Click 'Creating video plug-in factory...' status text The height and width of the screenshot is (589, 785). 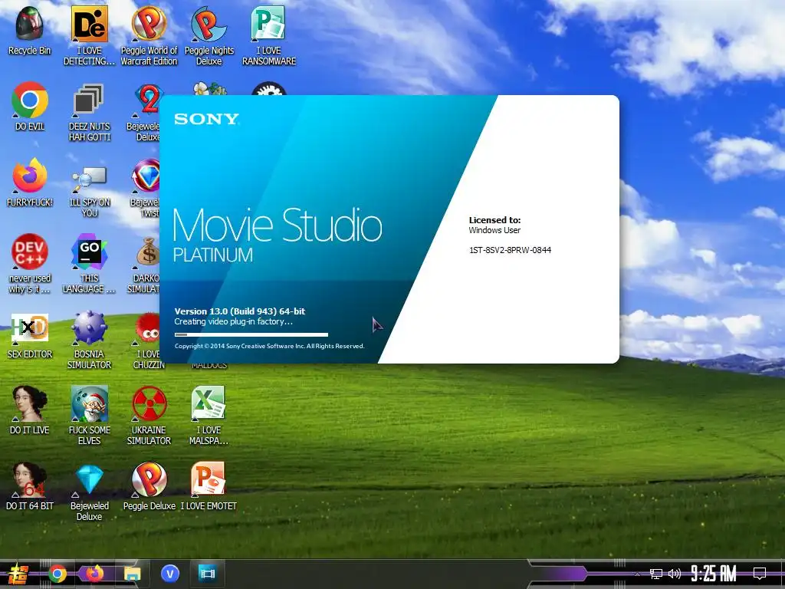pos(233,321)
